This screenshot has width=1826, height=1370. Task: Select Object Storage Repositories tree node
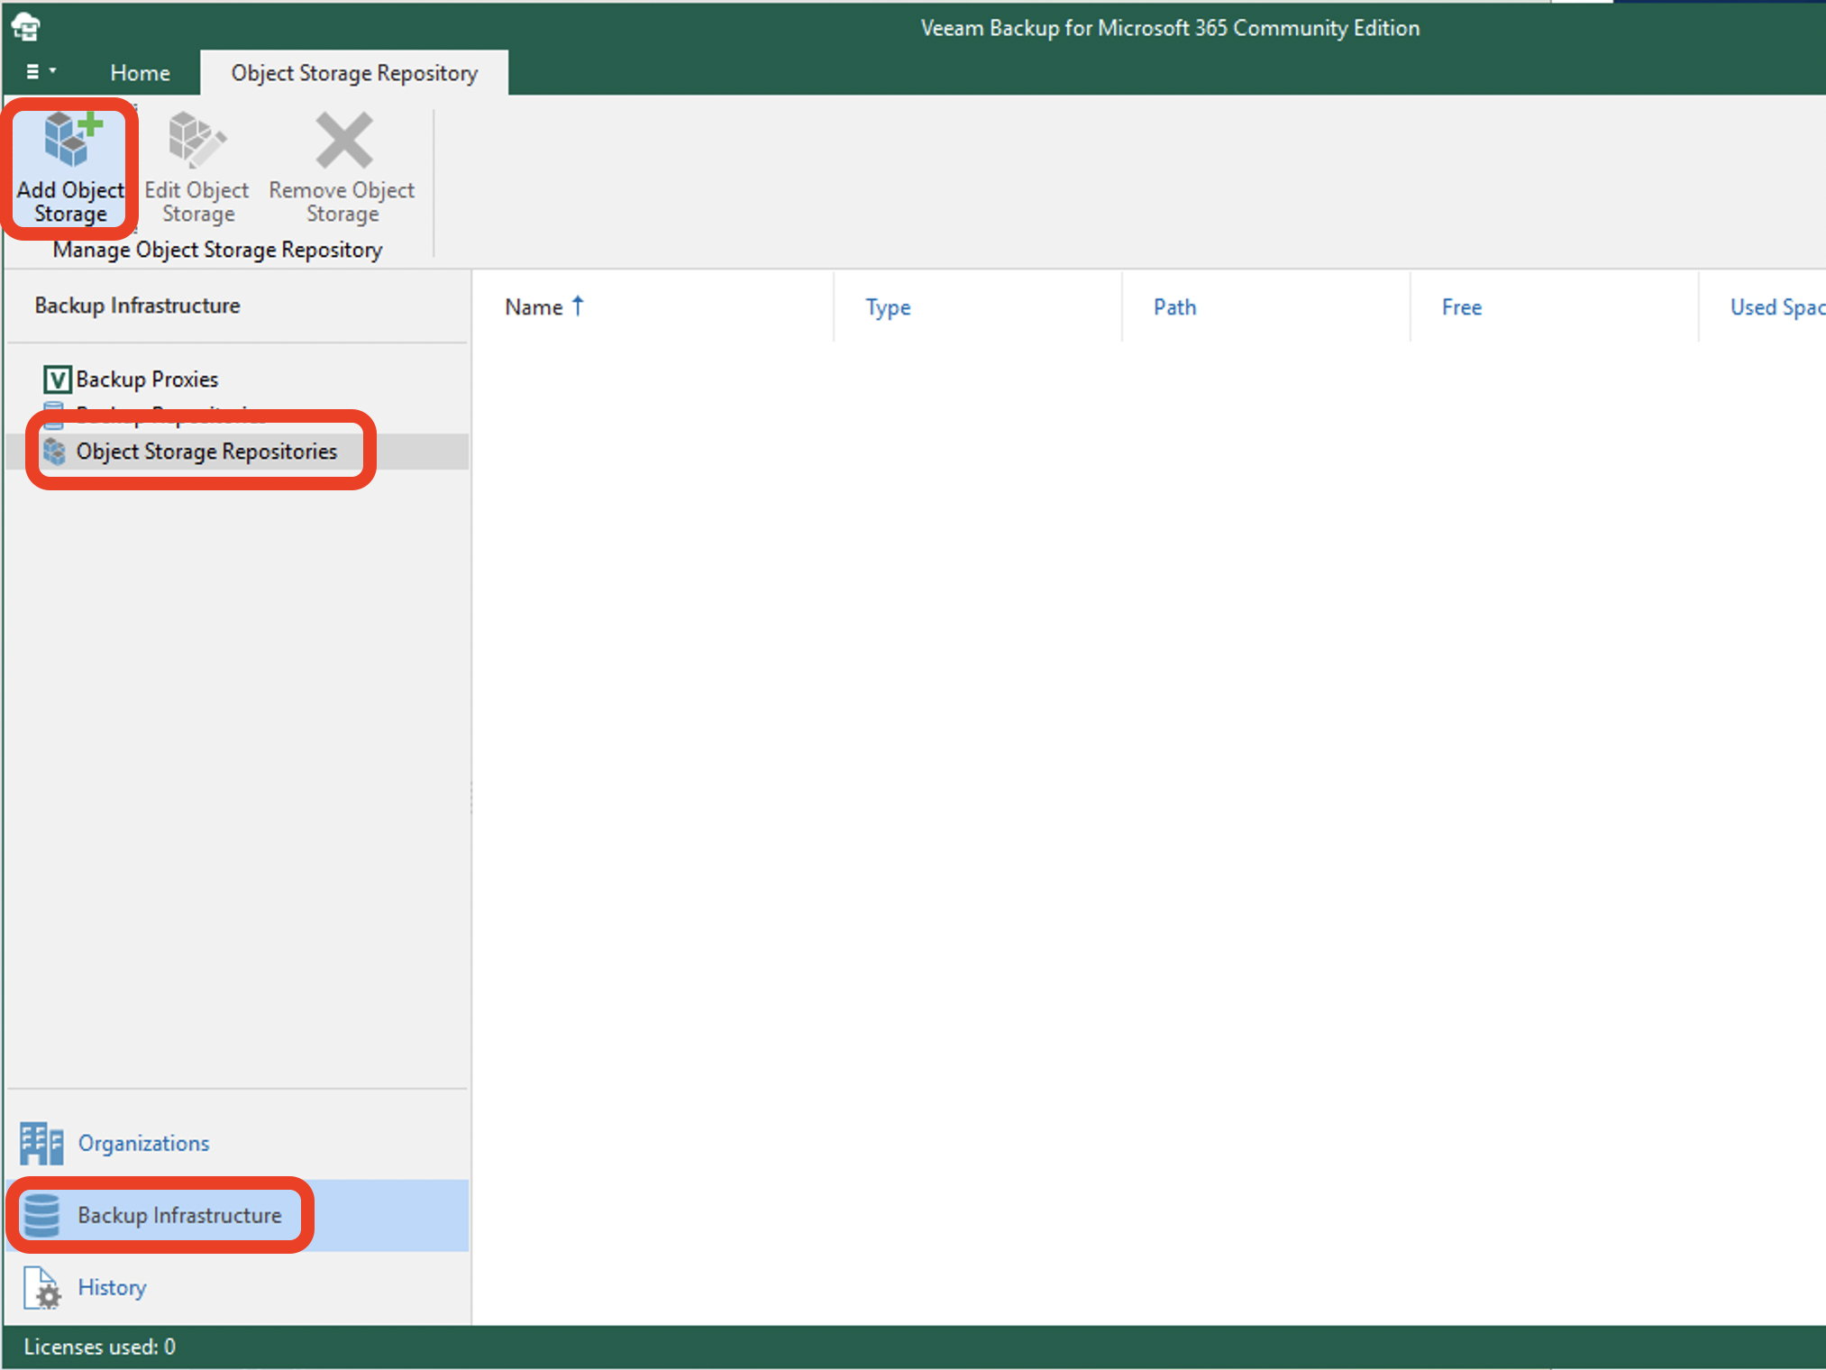pyautogui.click(x=206, y=451)
